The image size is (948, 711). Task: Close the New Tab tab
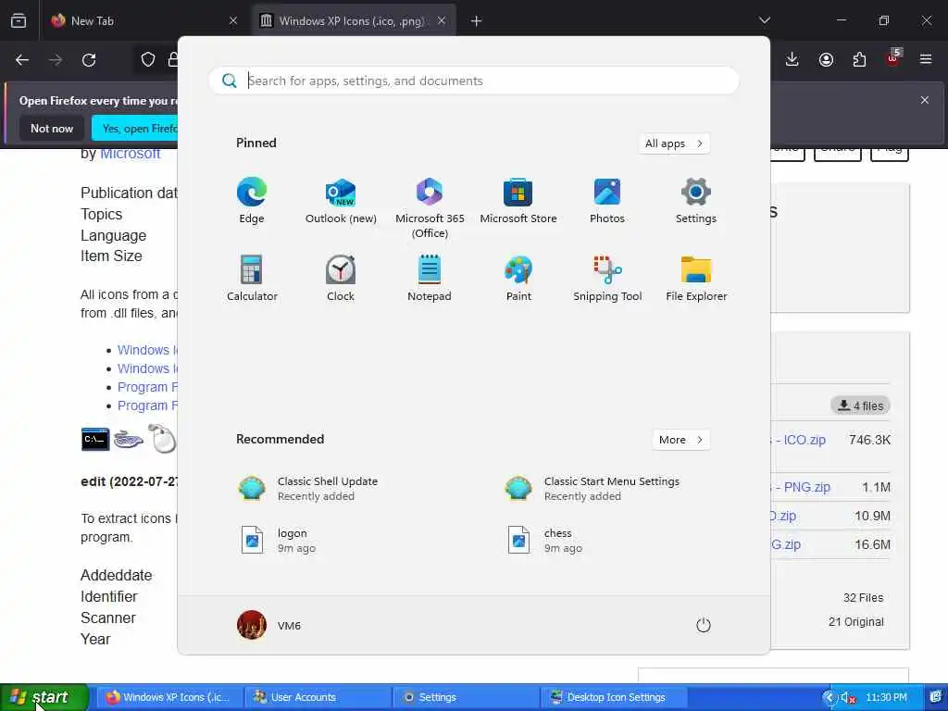233,20
